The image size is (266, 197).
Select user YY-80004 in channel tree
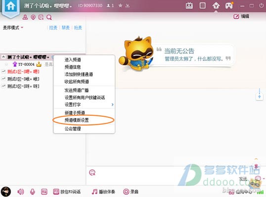pyautogui.click(x=26, y=64)
